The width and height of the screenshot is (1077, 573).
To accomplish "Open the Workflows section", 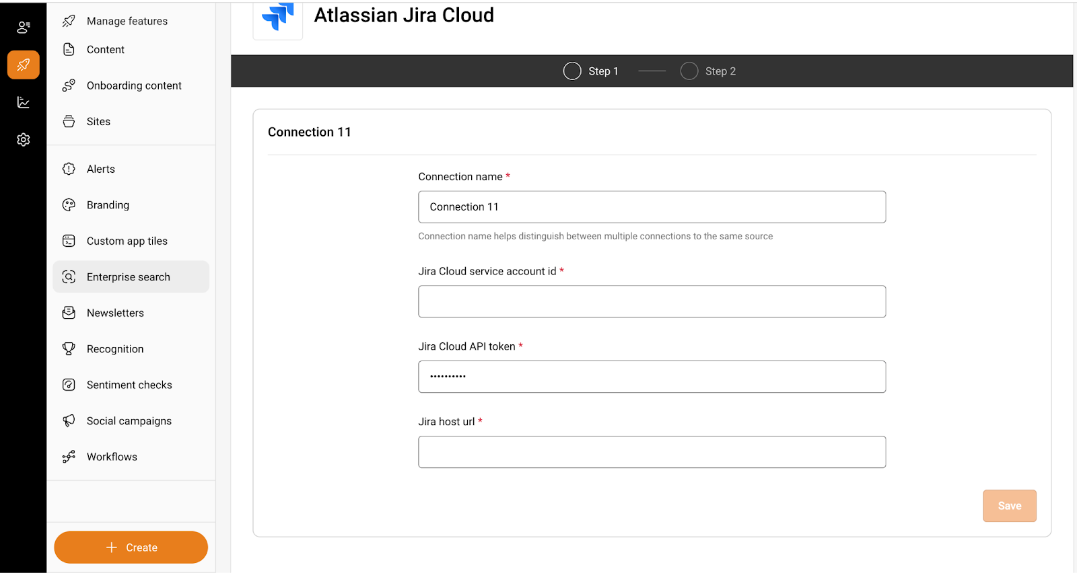I will coord(112,457).
